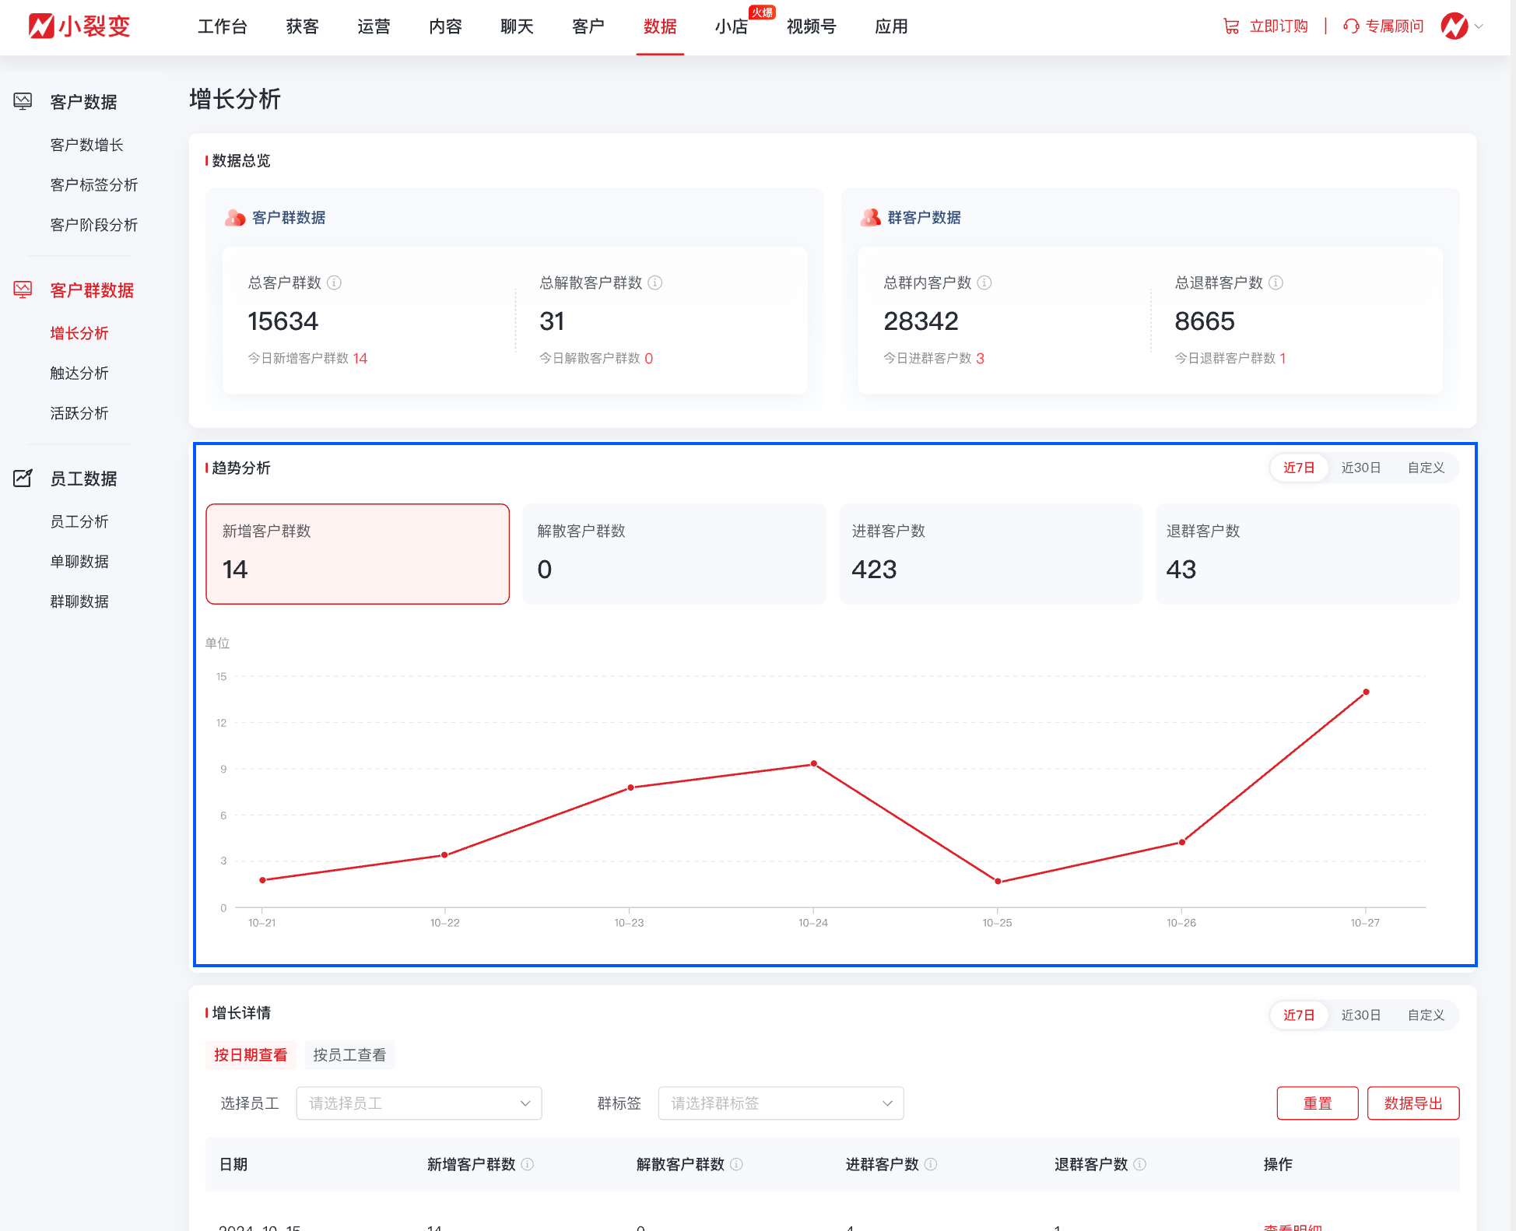Click the 员工数据 edit icon in the sidebar

pyautogui.click(x=23, y=478)
